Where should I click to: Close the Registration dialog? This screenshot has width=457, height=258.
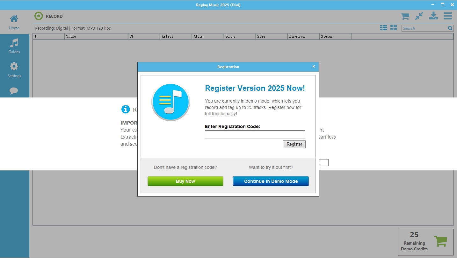coord(314,67)
